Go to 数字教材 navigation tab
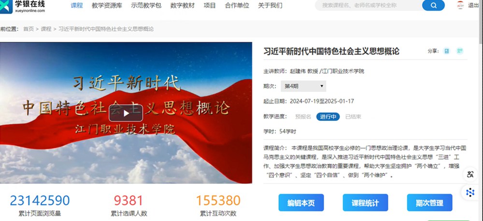 pyautogui.click(x=183, y=5)
